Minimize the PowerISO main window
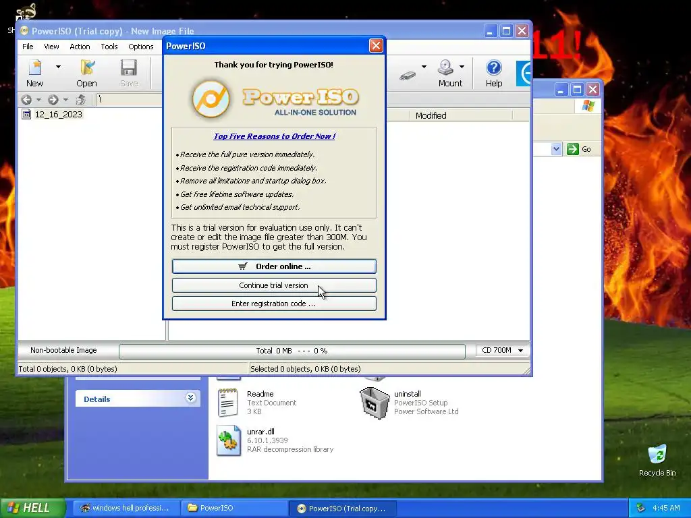 point(491,31)
